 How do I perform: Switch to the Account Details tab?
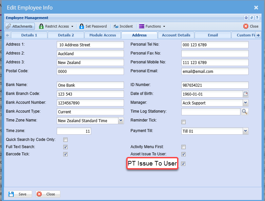tap(176, 35)
